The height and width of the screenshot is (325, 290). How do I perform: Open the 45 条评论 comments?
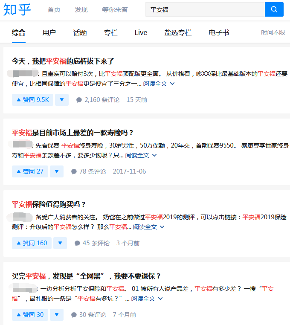coord(92,243)
